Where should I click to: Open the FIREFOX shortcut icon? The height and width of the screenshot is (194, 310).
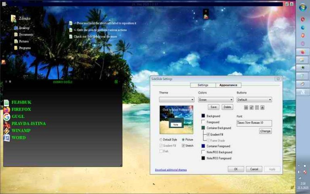pyautogui.click(x=7, y=110)
